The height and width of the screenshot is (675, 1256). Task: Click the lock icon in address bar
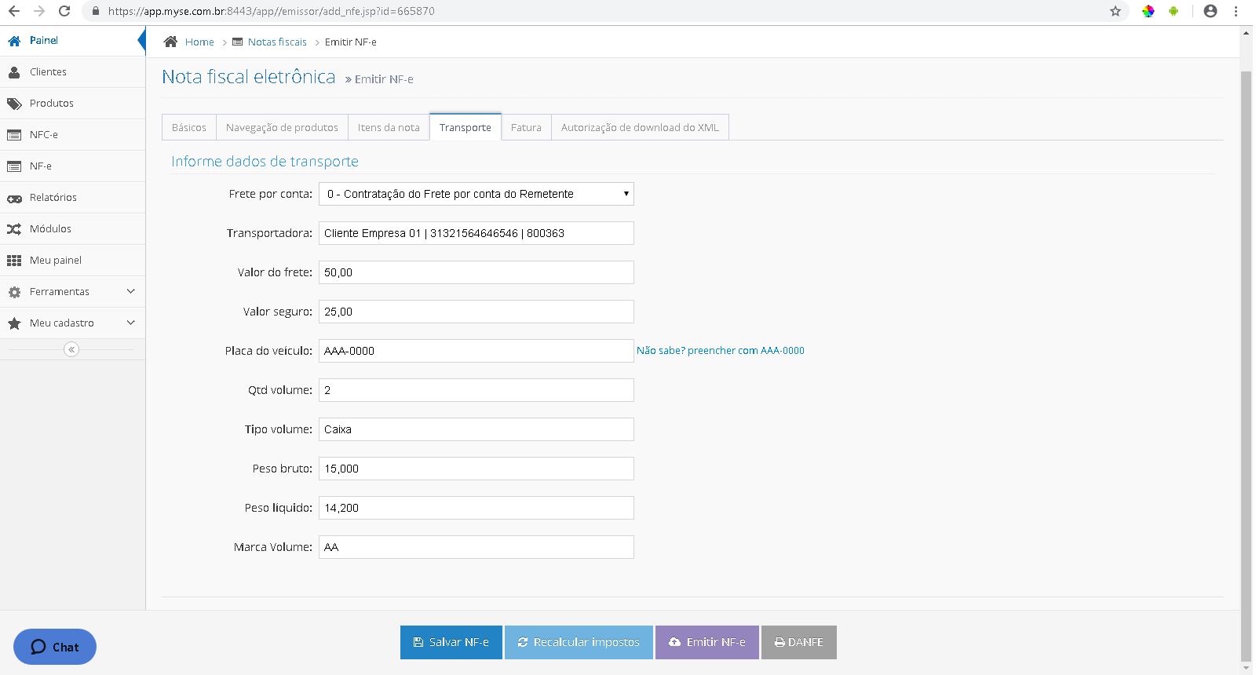coord(96,11)
